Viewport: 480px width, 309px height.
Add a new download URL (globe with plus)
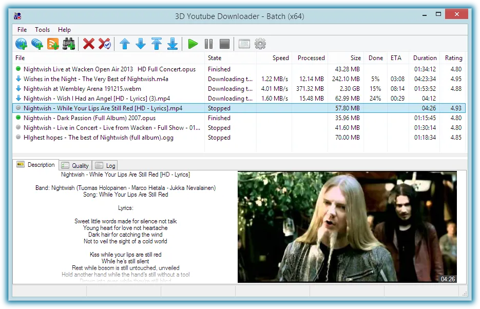[21, 44]
